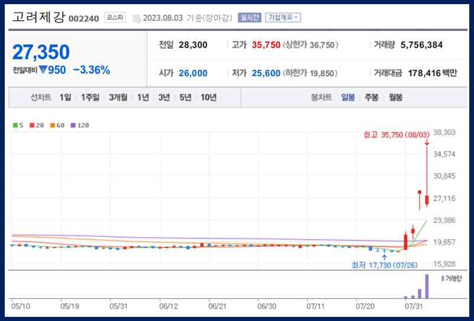474x321 pixels.
Task: Open the 기업개요 dropdown
Action: (x=283, y=18)
